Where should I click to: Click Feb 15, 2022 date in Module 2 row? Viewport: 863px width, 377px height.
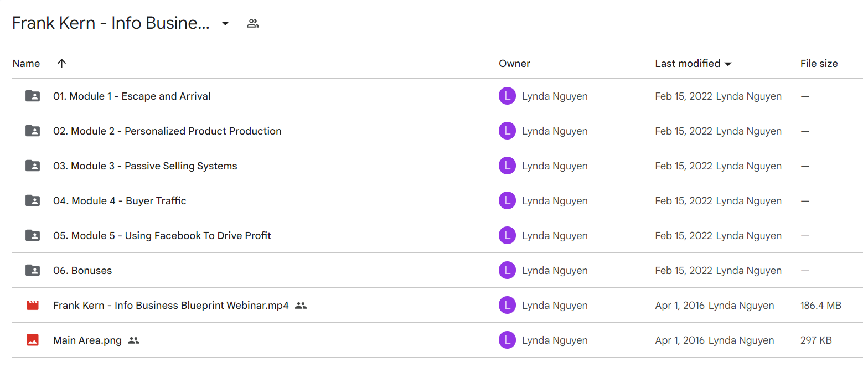click(684, 131)
